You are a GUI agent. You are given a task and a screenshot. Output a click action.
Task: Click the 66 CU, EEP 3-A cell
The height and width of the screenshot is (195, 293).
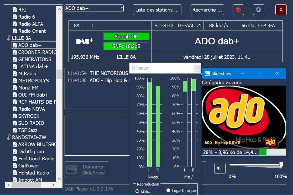pyautogui.click(x=258, y=25)
